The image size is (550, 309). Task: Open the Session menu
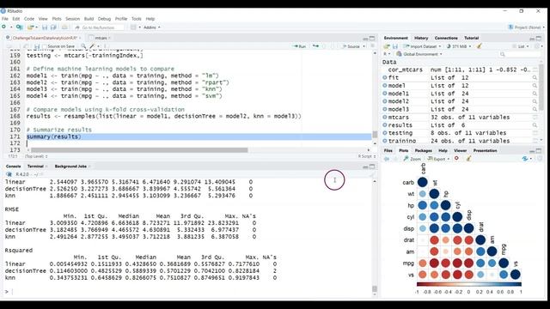tap(72, 19)
